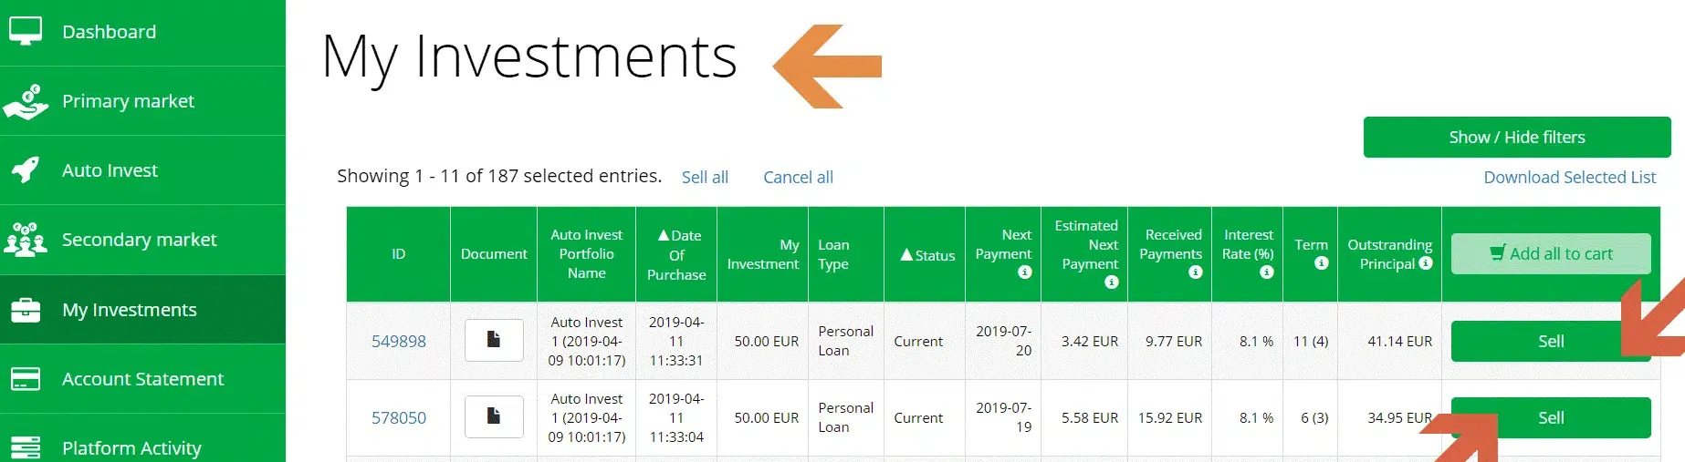Click the Secondary market people icon
1685x462 pixels.
pyautogui.click(x=26, y=239)
